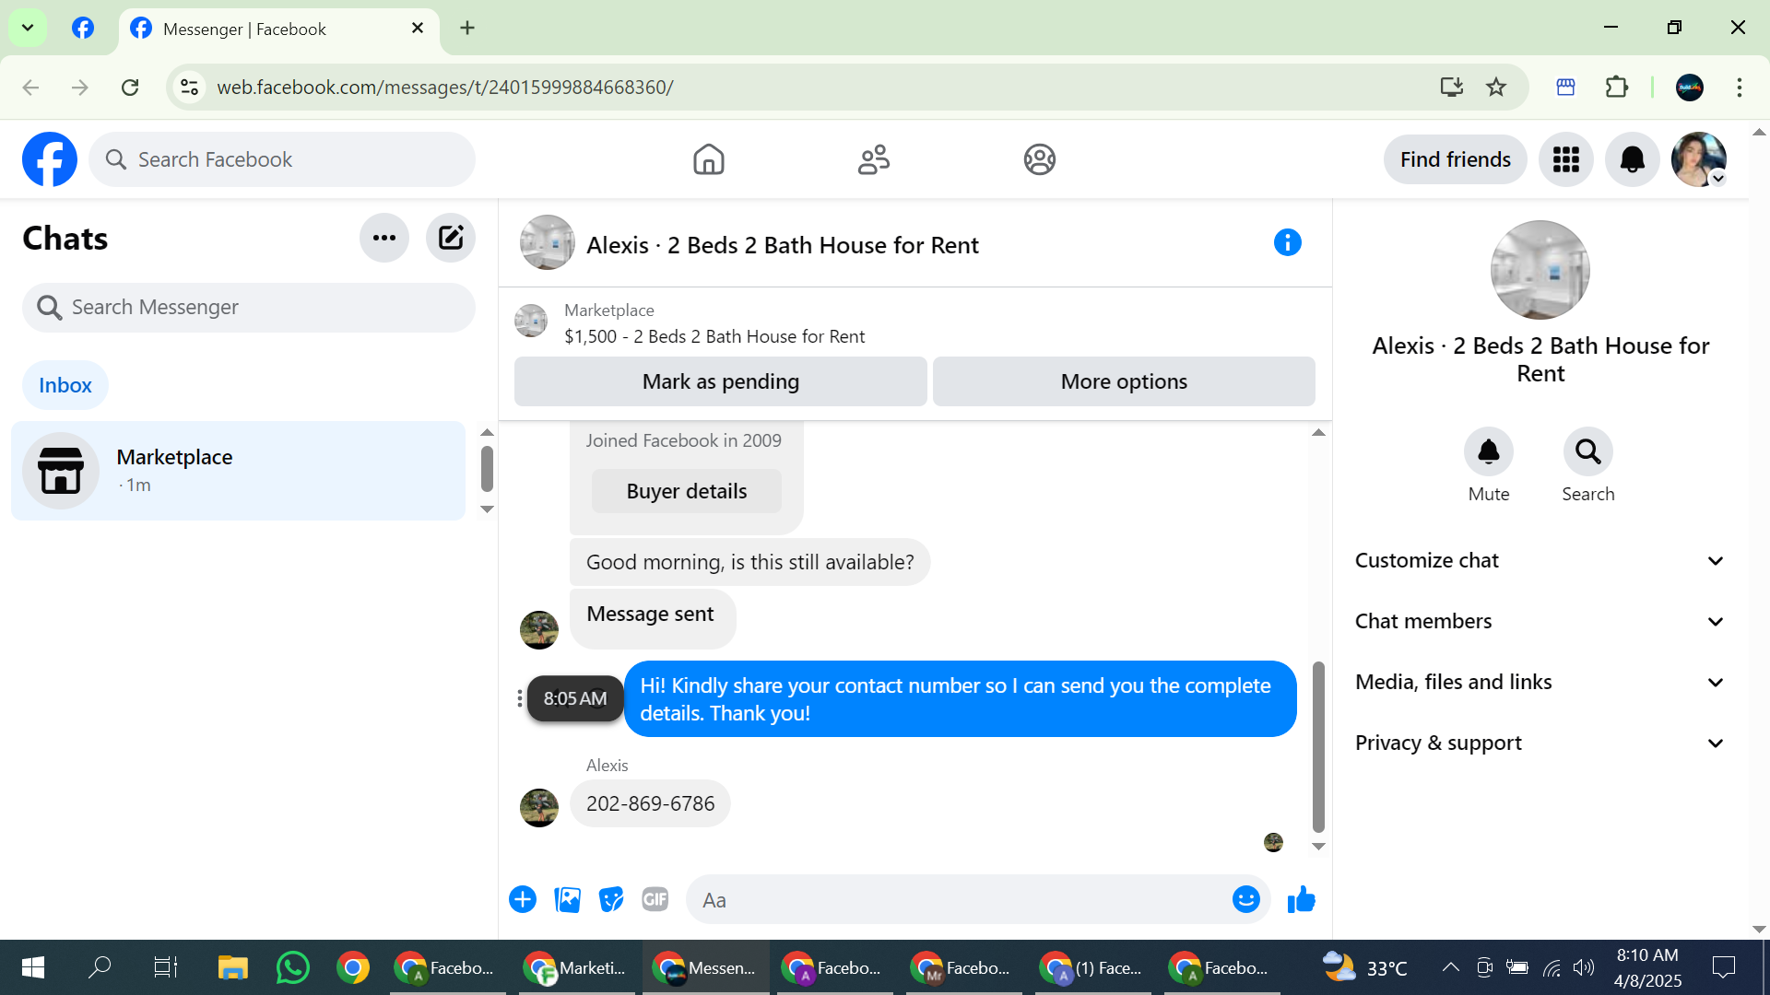This screenshot has height=995, width=1770.
Task: Click the conversation information icon
Action: (1287, 243)
